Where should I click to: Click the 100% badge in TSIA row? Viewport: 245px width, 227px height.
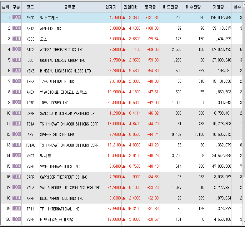[17, 124]
